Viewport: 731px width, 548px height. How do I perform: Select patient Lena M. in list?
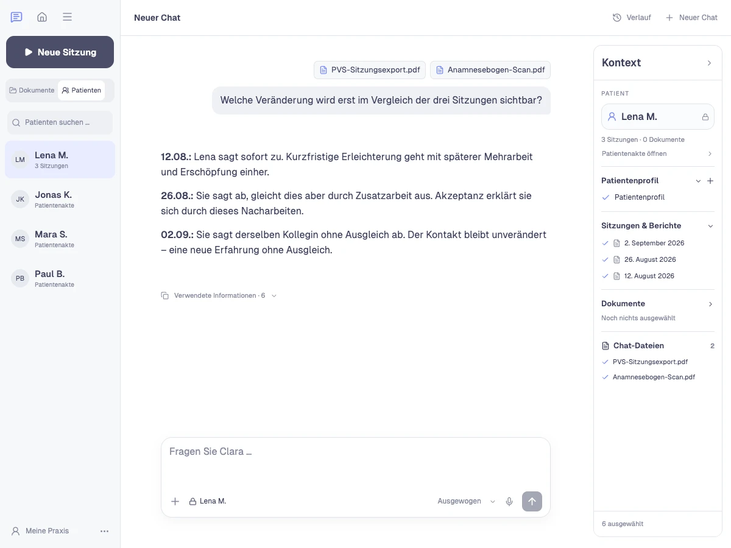tap(60, 160)
